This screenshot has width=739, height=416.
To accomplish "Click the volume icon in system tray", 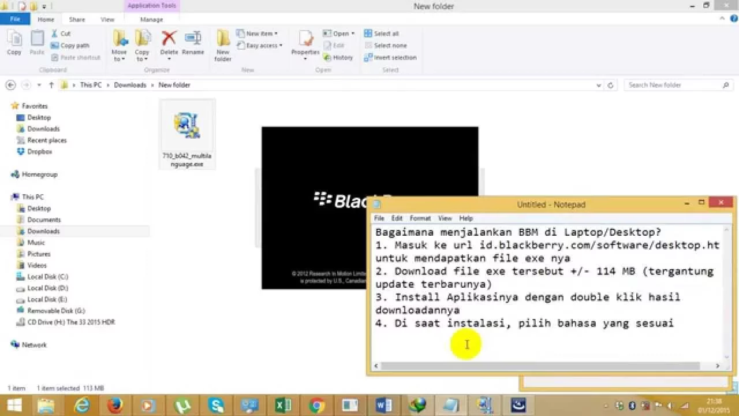I will point(671,406).
